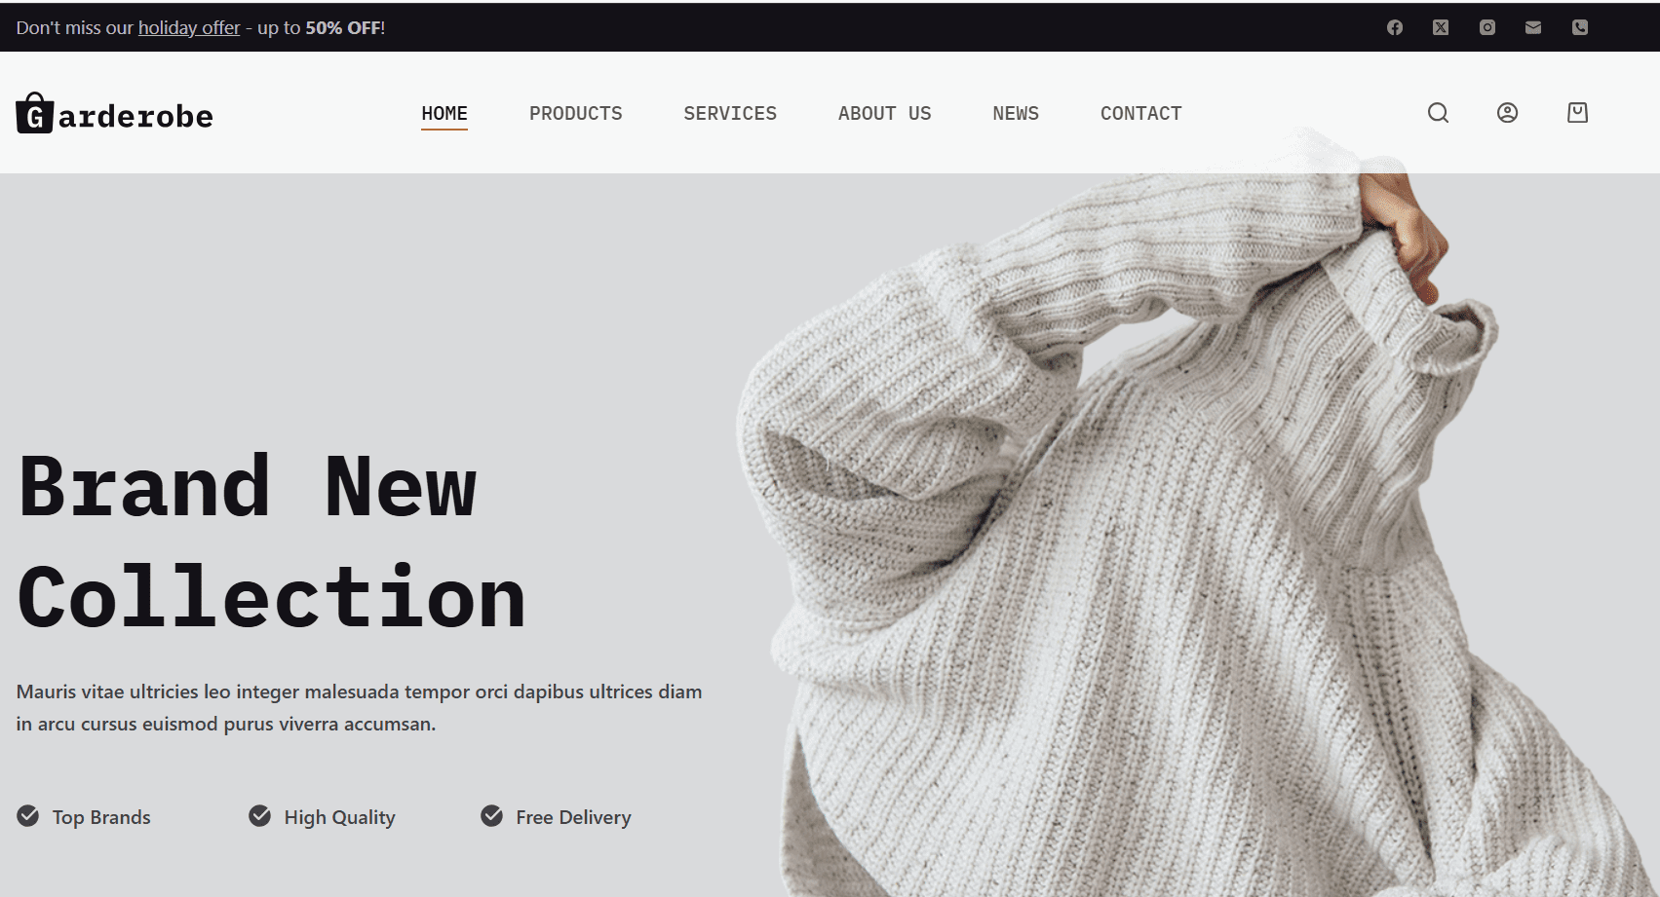
Task: Open the Facebook social icon
Action: pos(1395,27)
